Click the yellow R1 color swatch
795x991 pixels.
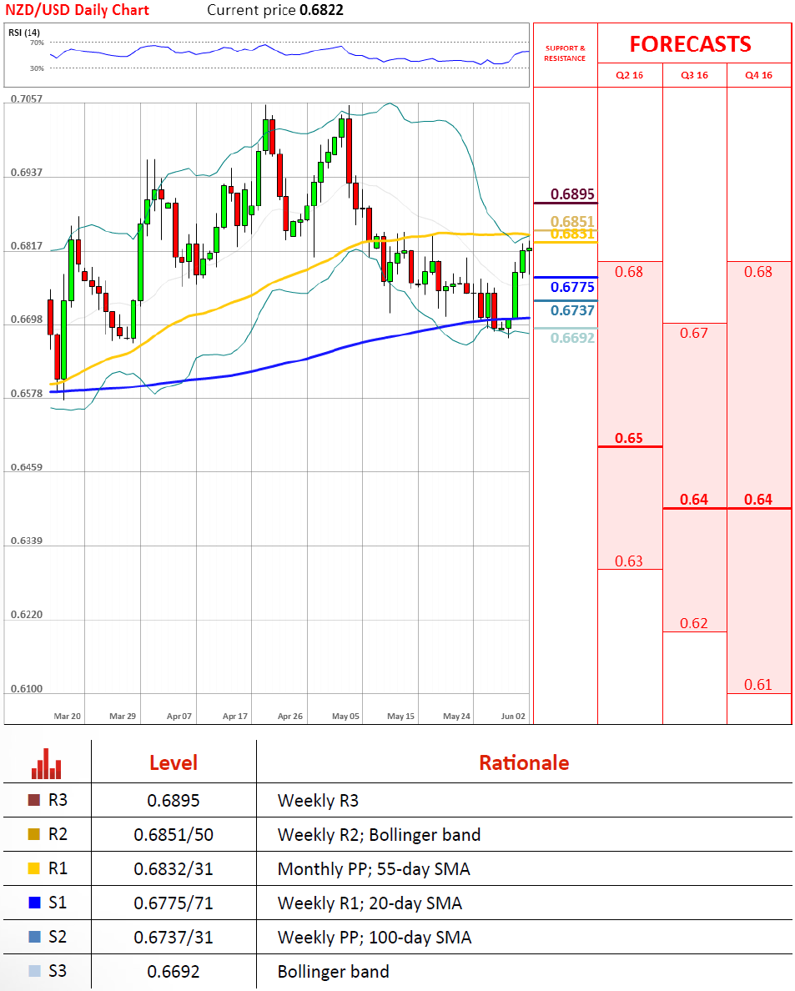tap(33, 869)
